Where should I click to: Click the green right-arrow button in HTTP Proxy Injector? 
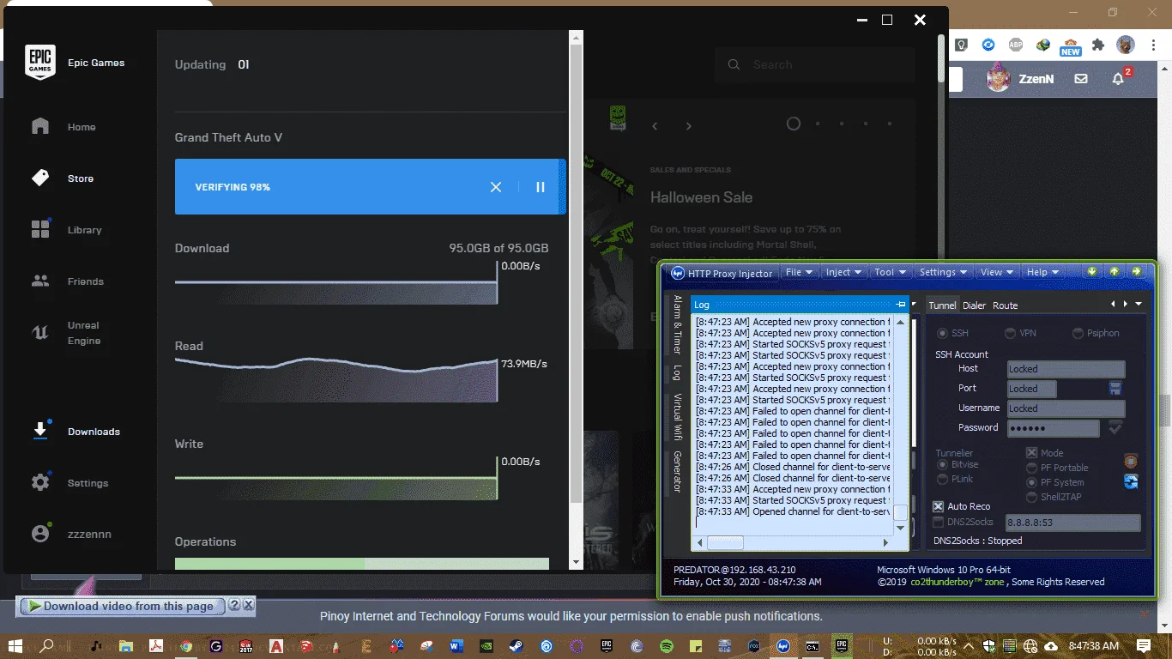pyautogui.click(x=1136, y=271)
